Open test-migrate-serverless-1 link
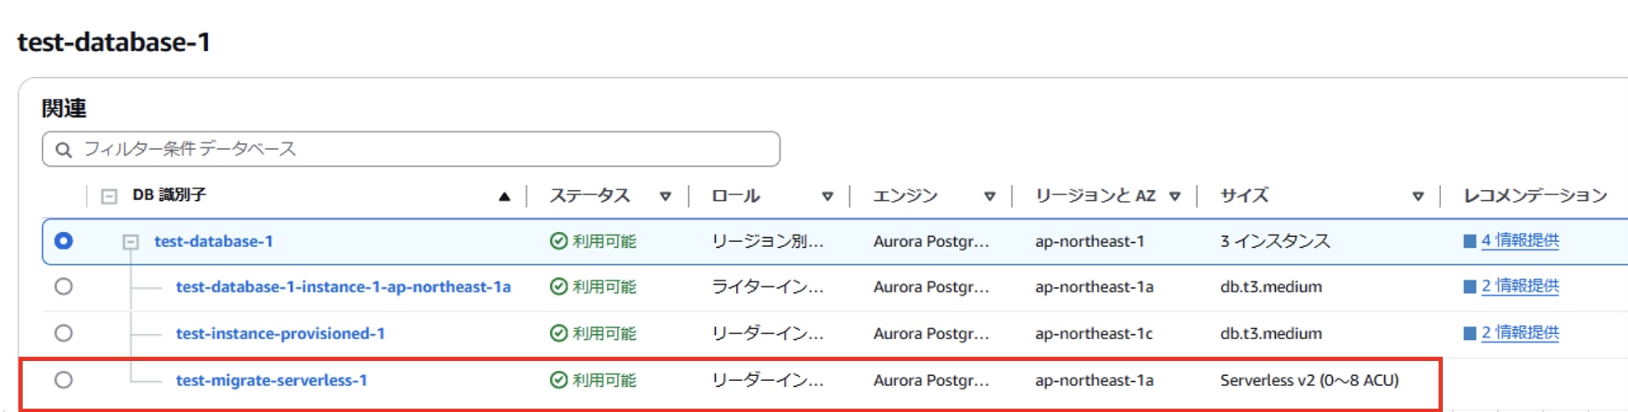 coord(272,380)
